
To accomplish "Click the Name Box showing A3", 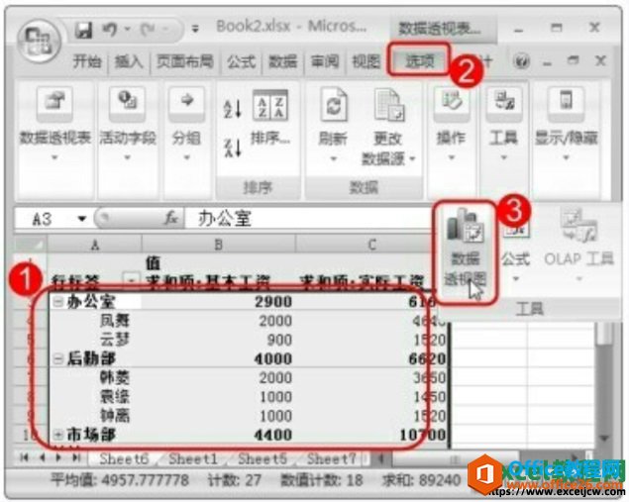I will (x=43, y=219).
